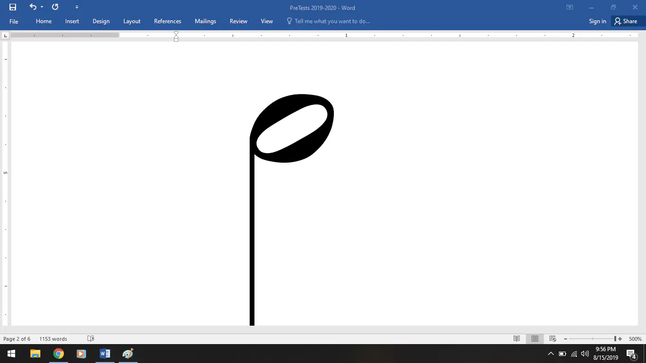
Task: Open the proofing errors icon in status bar
Action: (x=91, y=339)
